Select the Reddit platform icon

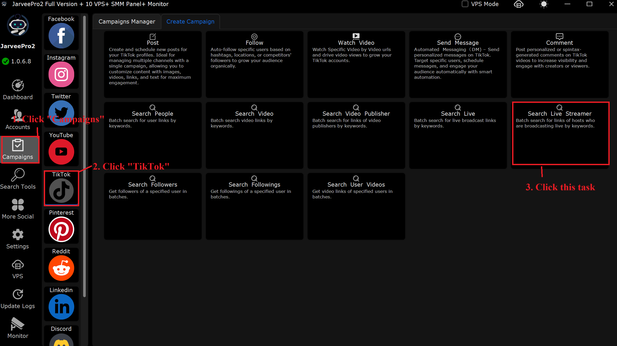[61, 268]
